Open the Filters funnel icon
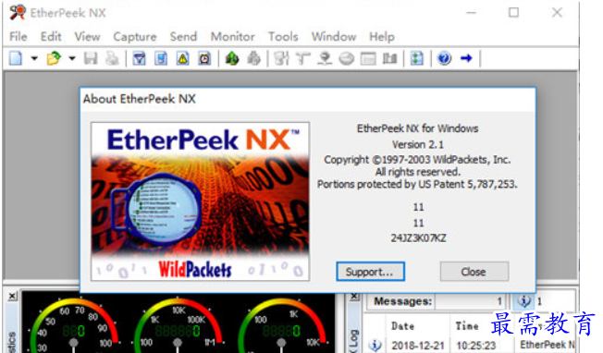 (140, 58)
